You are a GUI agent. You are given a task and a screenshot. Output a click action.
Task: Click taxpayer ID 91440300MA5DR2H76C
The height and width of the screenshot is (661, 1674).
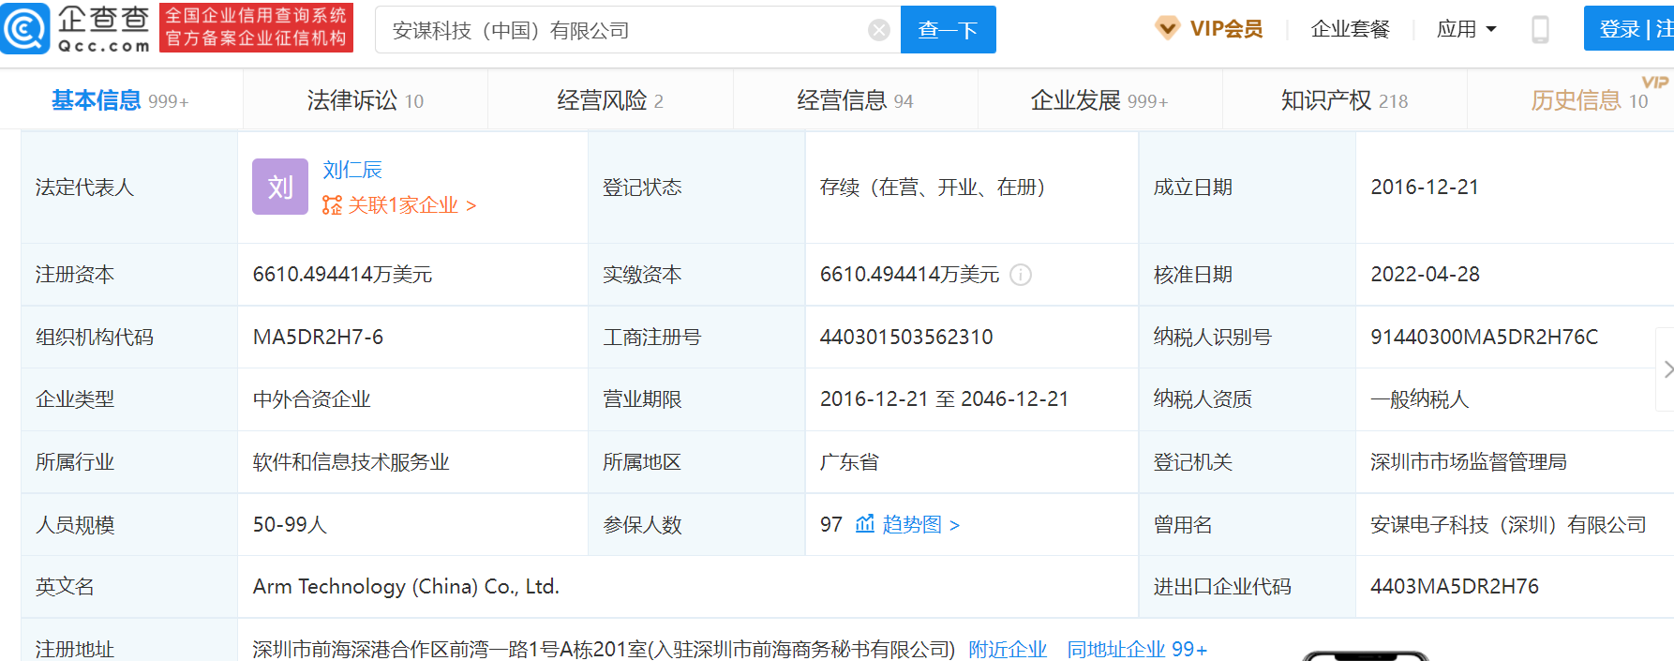tap(1484, 338)
